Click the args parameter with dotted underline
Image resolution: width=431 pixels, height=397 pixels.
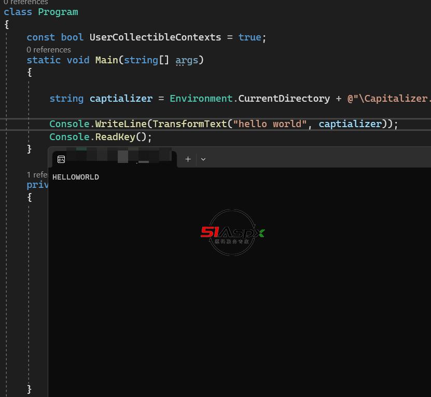pyautogui.click(x=187, y=60)
